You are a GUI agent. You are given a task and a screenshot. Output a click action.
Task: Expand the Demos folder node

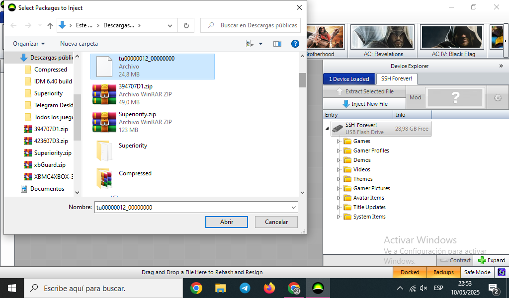pyautogui.click(x=339, y=160)
